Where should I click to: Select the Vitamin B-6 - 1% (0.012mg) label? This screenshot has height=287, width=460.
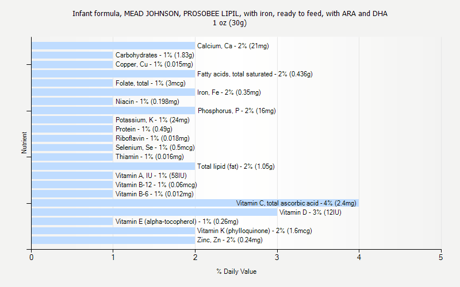[155, 194]
